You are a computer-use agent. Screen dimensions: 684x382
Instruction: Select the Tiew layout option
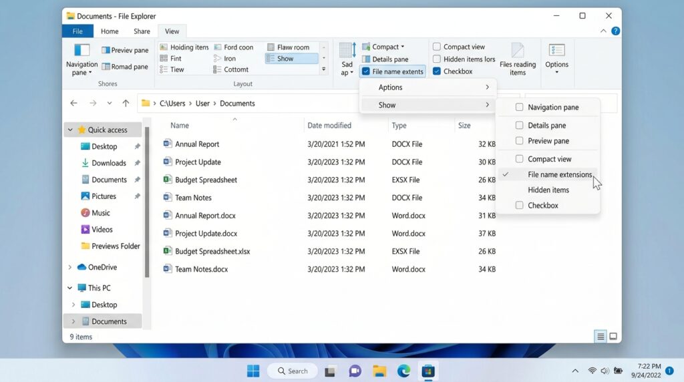[172, 69]
